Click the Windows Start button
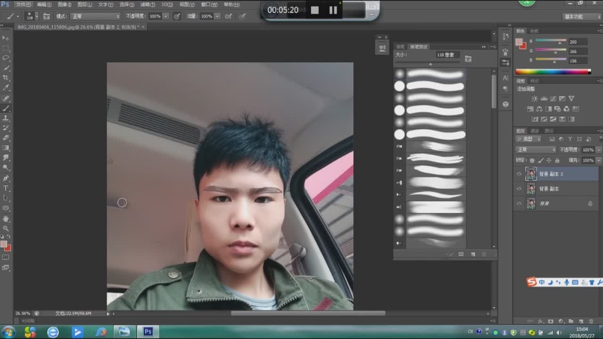Viewport: 603px width, 339px height. click(8, 332)
